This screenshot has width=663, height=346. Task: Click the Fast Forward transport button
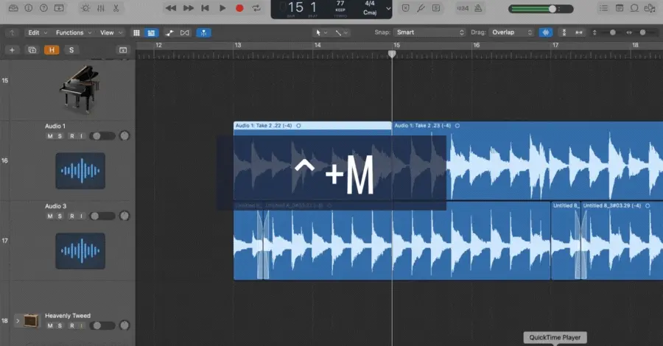coord(188,8)
